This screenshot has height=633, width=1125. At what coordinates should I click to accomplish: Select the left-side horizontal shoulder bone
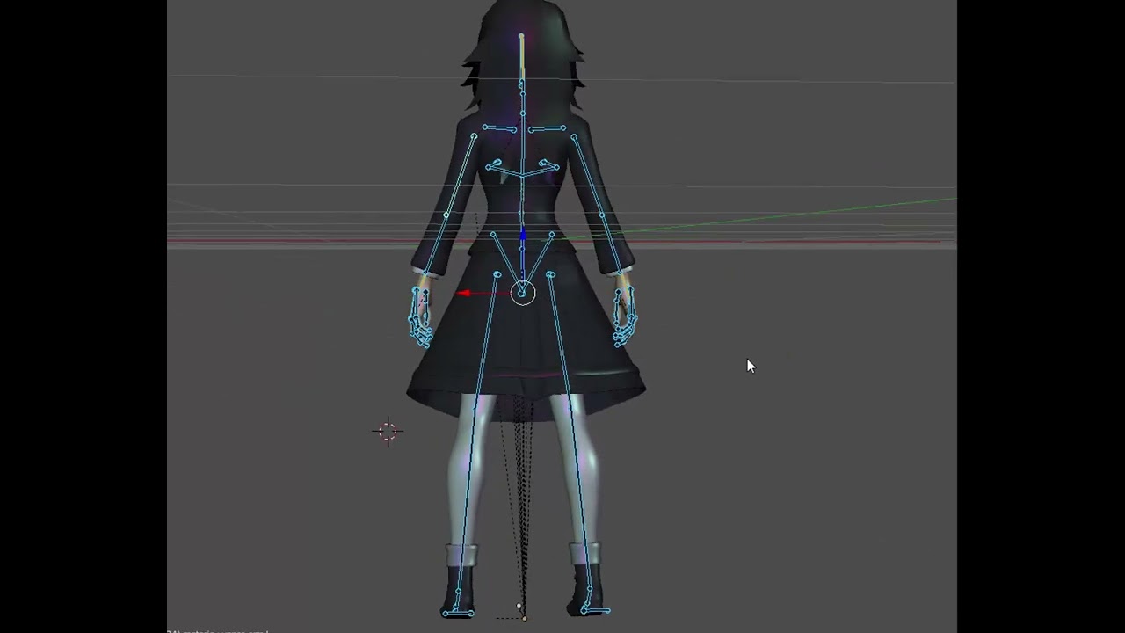pos(499,129)
